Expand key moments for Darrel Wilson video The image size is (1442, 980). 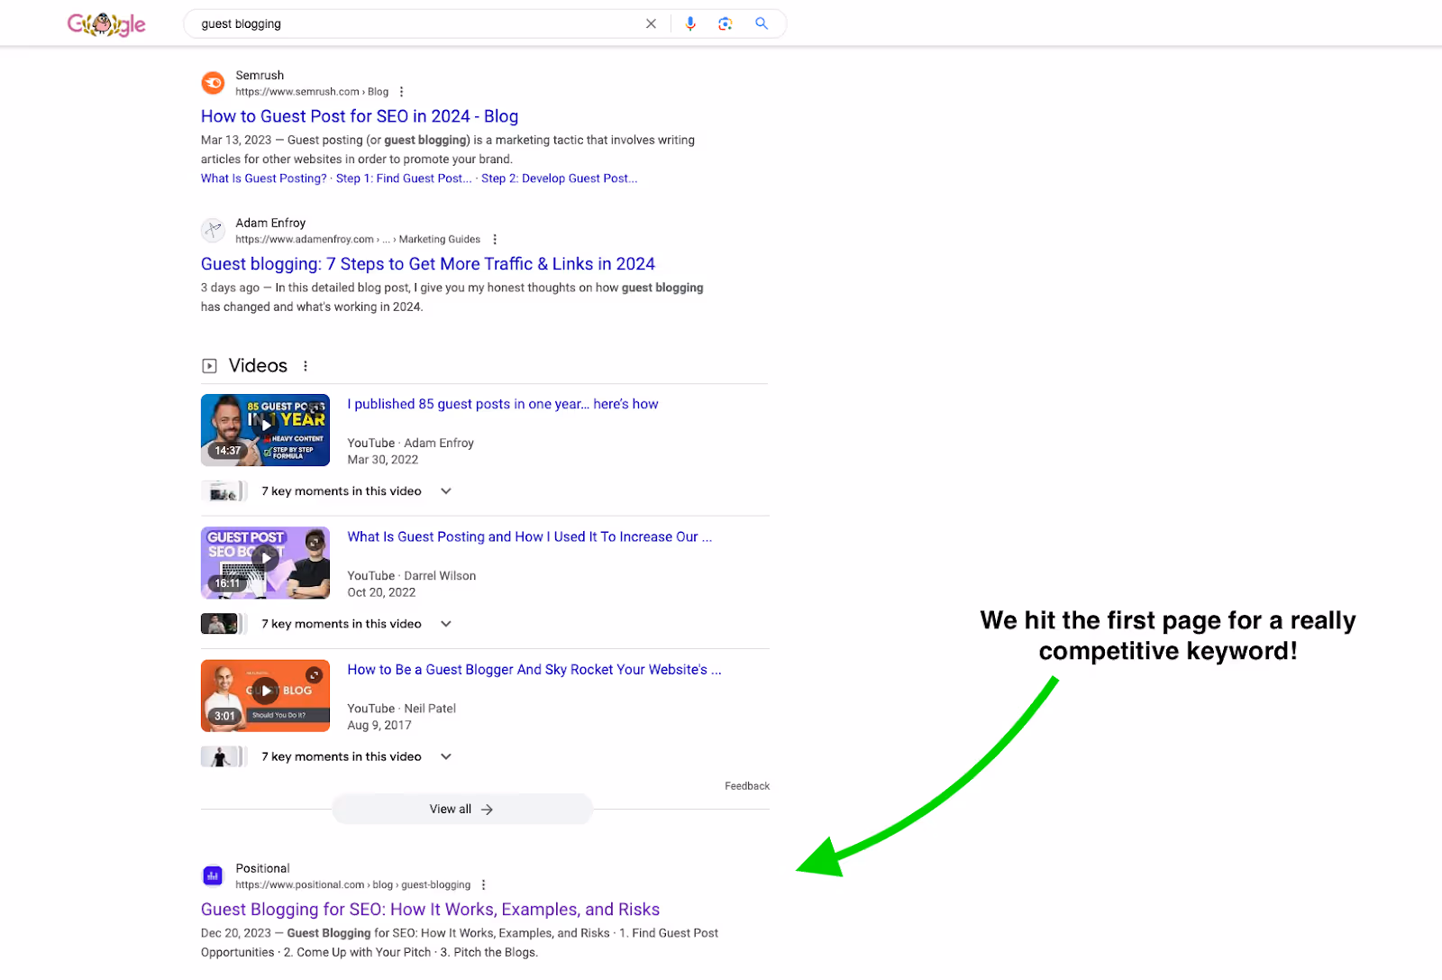tap(445, 624)
